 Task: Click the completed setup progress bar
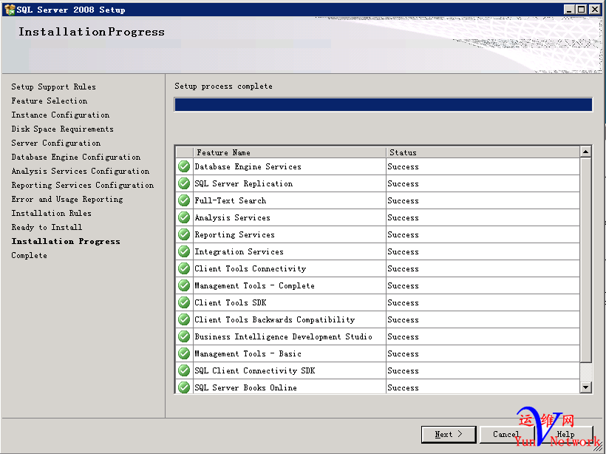coord(384,104)
